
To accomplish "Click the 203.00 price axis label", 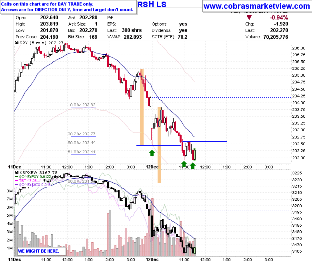I will point(299,130).
